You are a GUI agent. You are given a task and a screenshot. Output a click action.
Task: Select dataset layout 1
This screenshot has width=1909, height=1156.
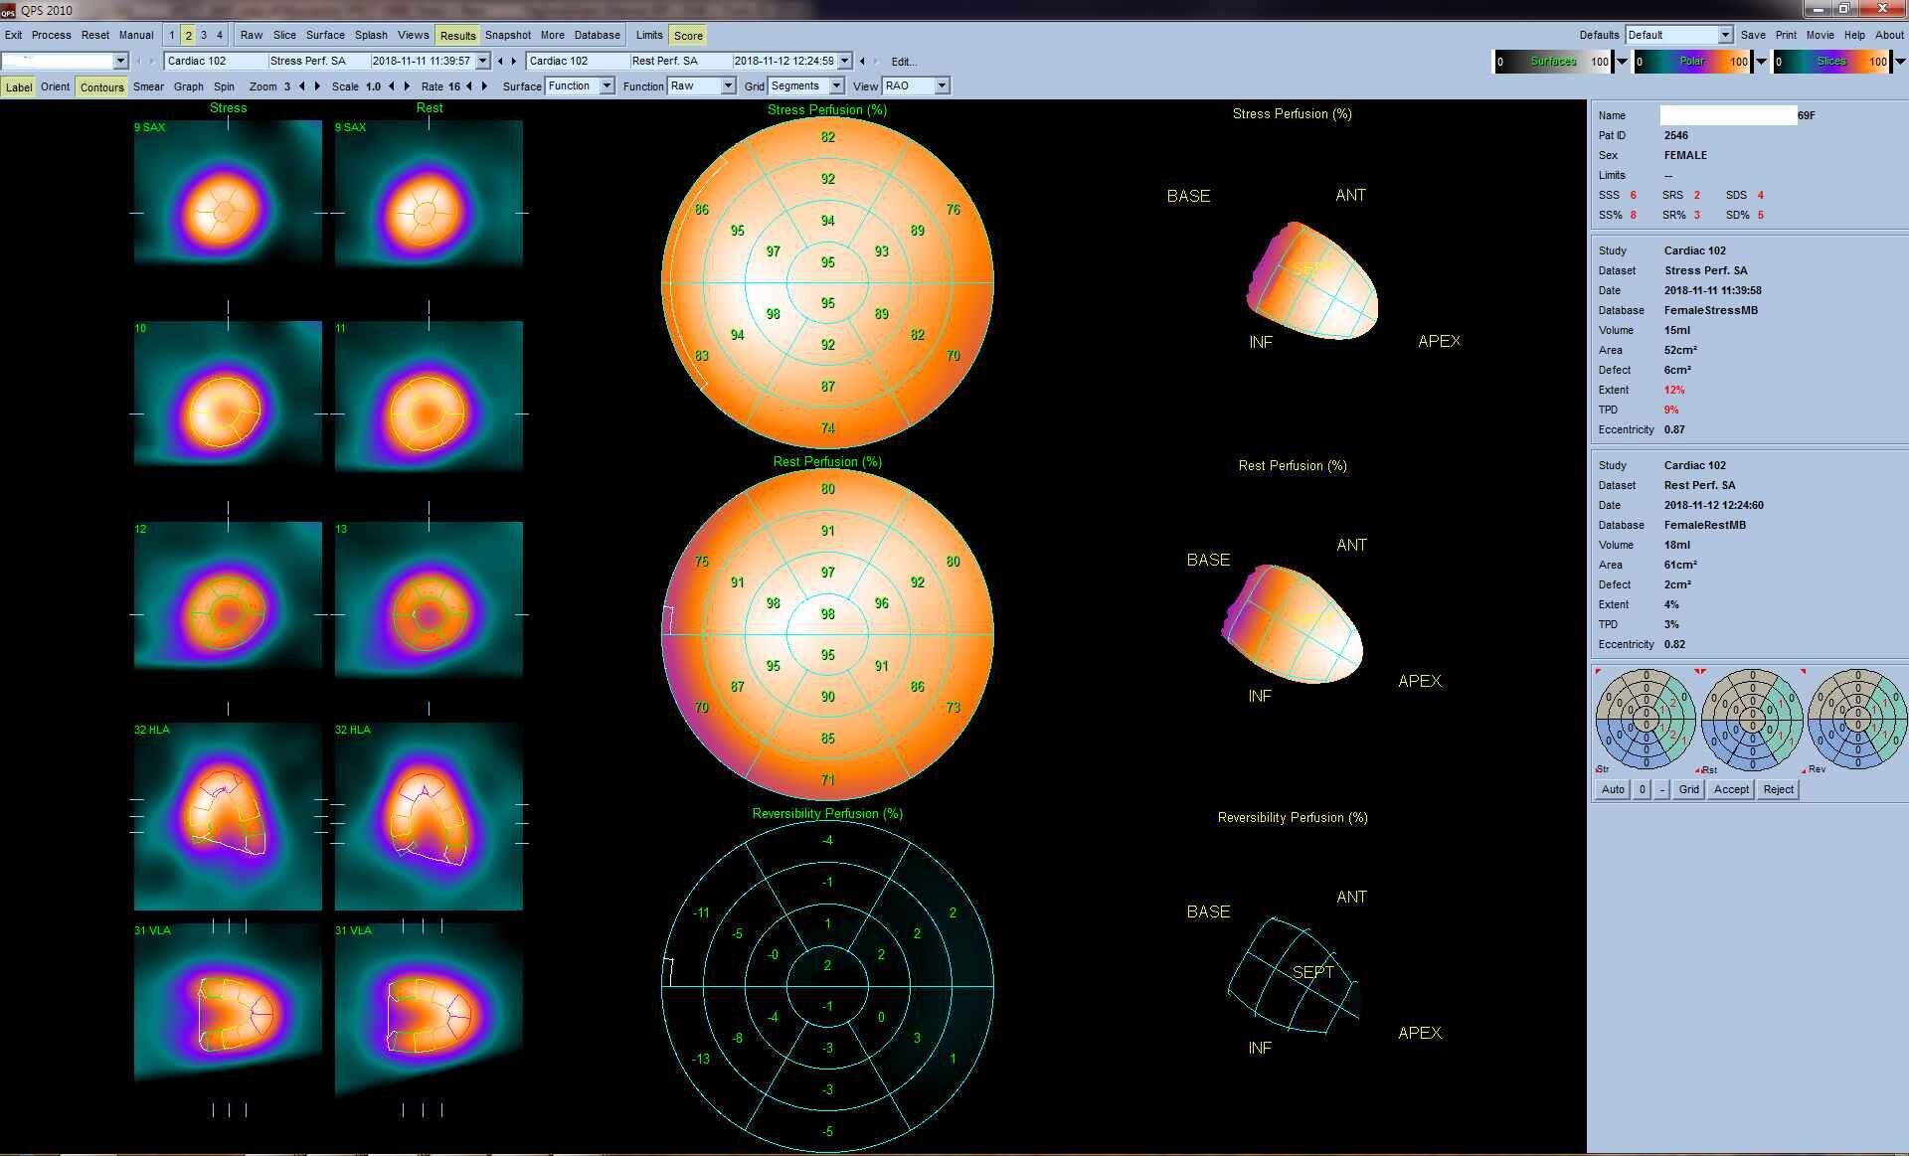[171, 36]
